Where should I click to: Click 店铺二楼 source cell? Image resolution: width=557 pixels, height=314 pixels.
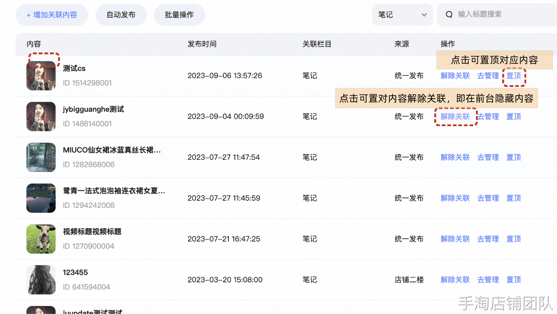point(409,280)
